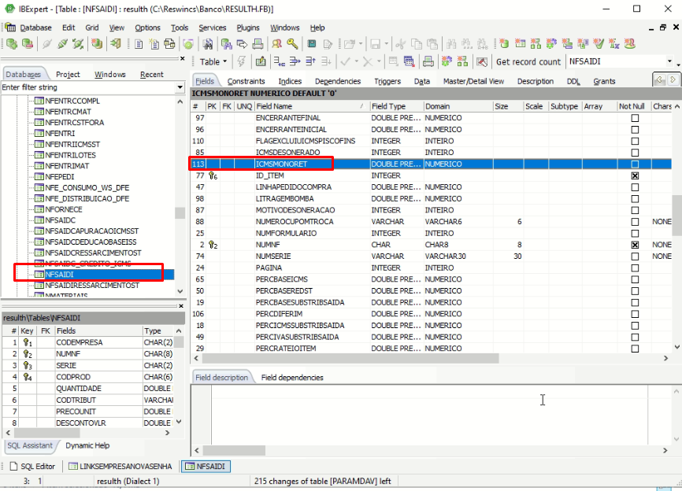The width and height of the screenshot is (682, 491).
Task: Click the Unregister Database toolbar icon
Action: click(28, 43)
